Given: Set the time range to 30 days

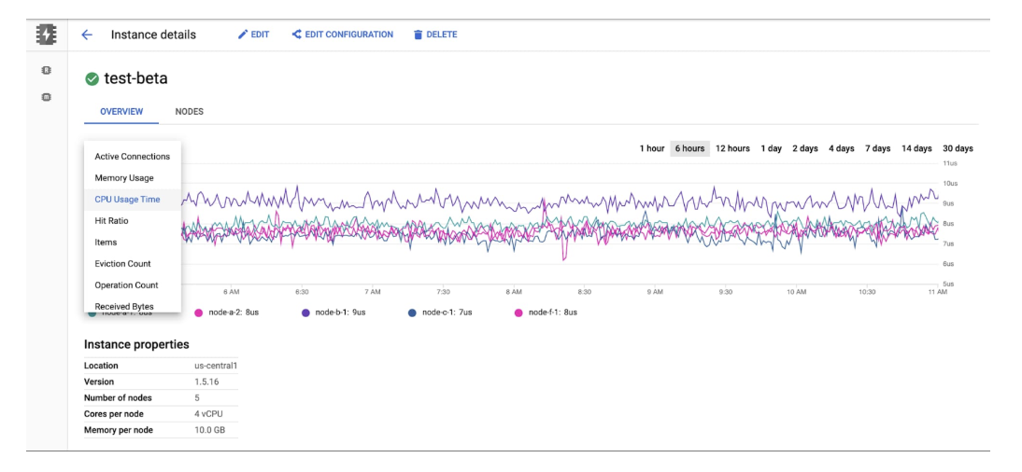Looking at the screenshot, I should pos(958,148).
